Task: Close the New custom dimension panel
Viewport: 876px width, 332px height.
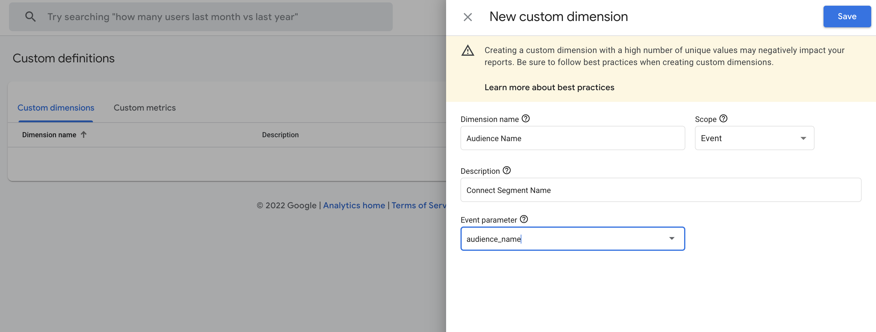Action: point(468,17)
